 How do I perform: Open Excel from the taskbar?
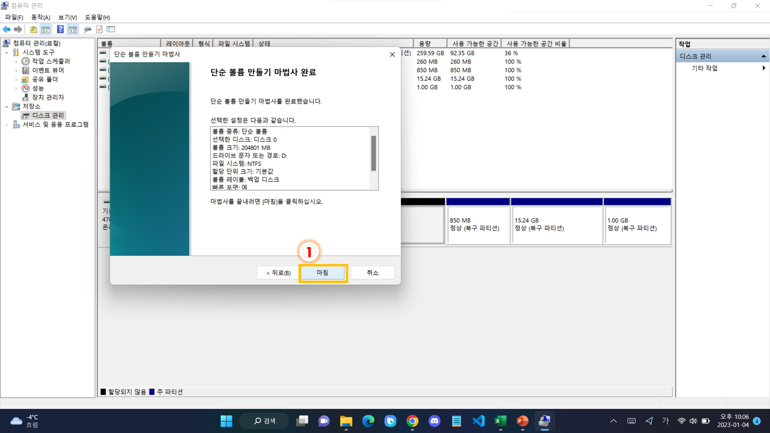[500, 421]
